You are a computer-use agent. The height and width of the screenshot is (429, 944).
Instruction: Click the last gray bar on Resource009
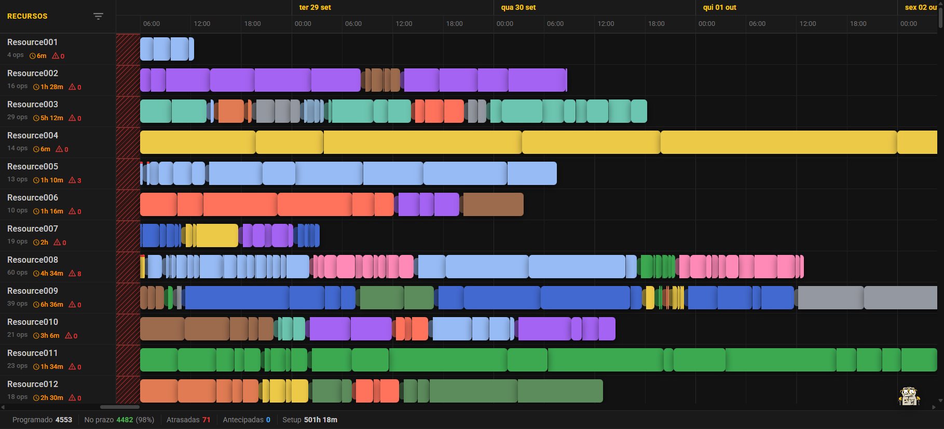900,298
